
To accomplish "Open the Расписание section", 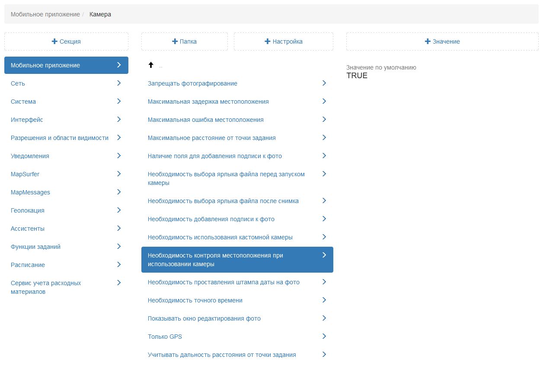I will coord(66,265).
